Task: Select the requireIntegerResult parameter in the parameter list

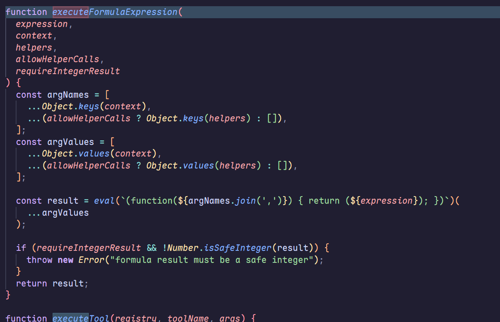Action: tap(68, 71)
